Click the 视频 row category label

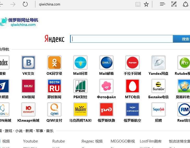click(x=6, y=141)
